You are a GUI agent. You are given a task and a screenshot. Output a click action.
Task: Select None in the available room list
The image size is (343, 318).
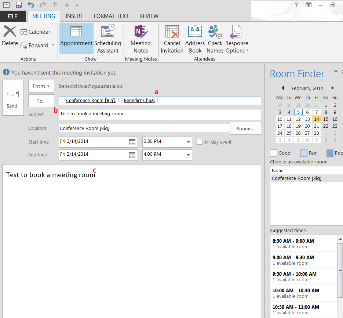click(306, 171)
